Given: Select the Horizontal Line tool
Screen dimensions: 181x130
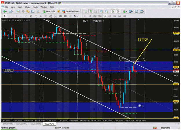Looking at the screenshot, I should (21, 16).
